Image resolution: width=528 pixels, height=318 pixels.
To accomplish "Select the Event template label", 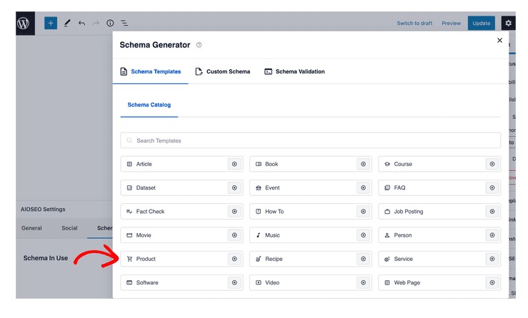I will pyautogui.click(x=272, y=188).
